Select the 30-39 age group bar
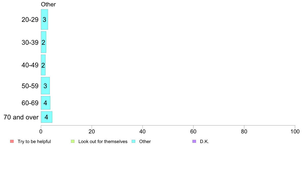302x187 pixels. 43,42
